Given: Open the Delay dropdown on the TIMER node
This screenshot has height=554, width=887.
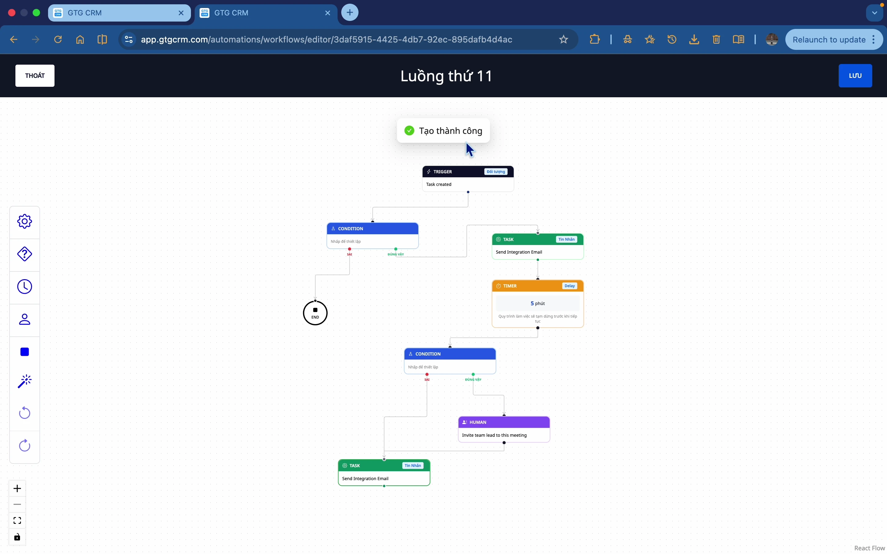Looking at the screenshot, I should coord(569,286).
